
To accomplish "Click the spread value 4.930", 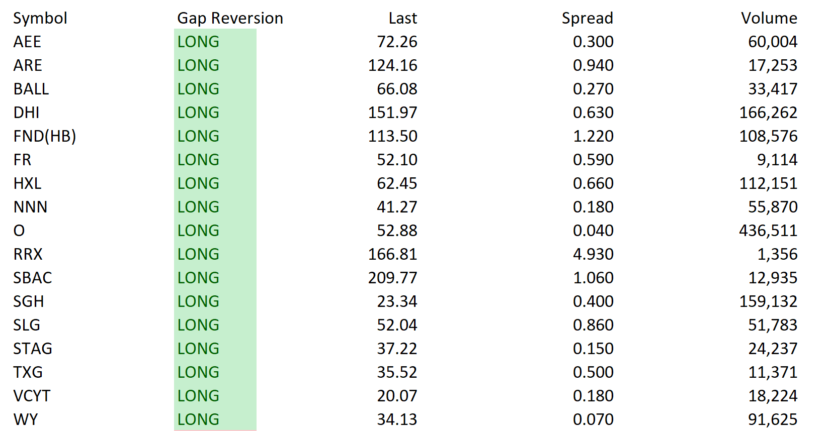I will pyautogui.click(x=593, y=254).
